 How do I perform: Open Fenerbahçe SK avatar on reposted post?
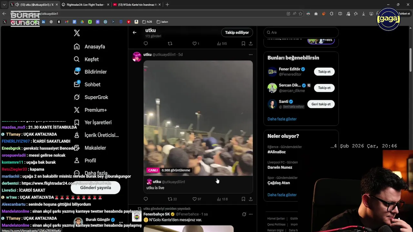pos(137,217)
